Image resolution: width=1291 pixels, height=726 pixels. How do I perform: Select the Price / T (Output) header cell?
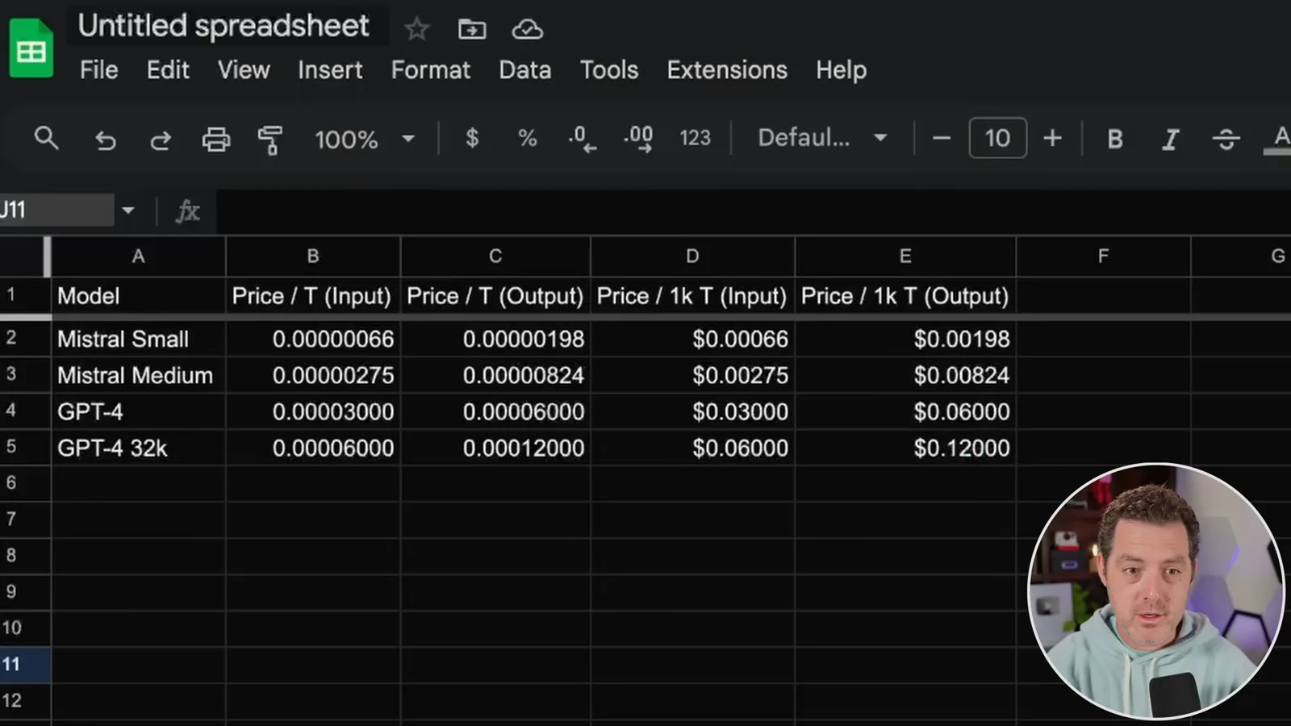(495, 296)
